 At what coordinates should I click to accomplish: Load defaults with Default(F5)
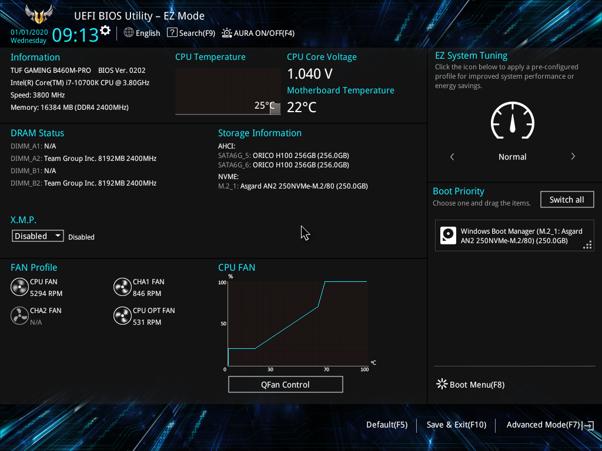click(x=387, y=425)
